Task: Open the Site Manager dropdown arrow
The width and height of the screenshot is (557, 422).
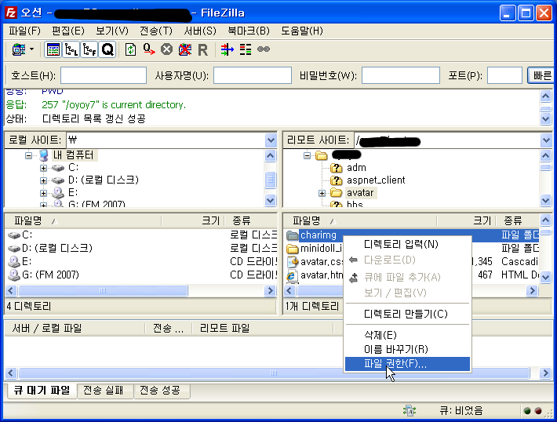Action: point(32,49)
